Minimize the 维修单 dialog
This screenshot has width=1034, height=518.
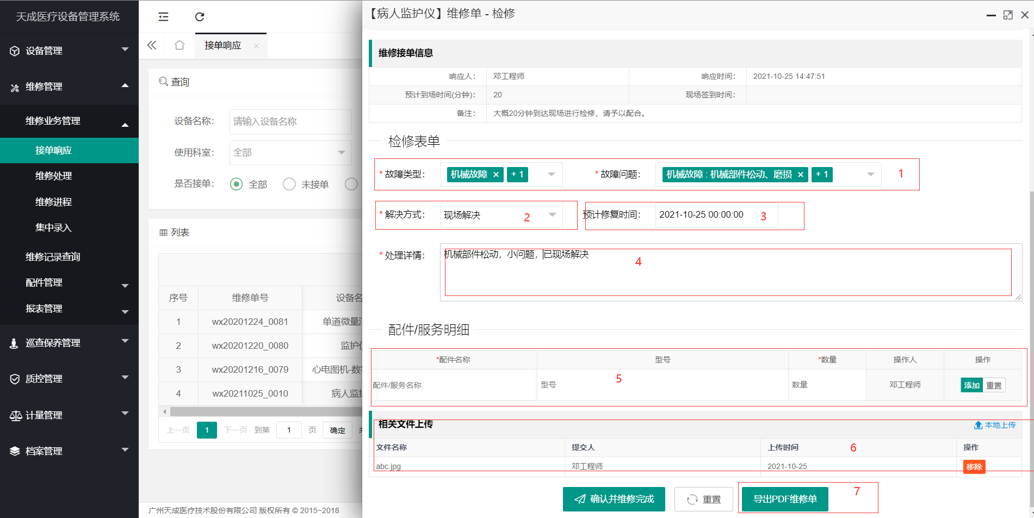click(x=991, y=15)
